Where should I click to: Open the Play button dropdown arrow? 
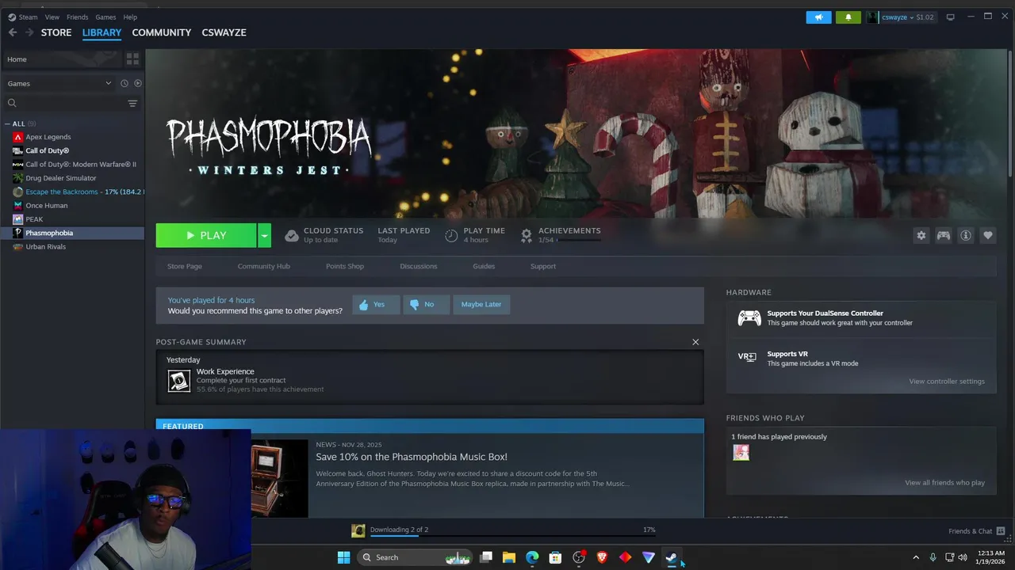(x=265, y=235)
